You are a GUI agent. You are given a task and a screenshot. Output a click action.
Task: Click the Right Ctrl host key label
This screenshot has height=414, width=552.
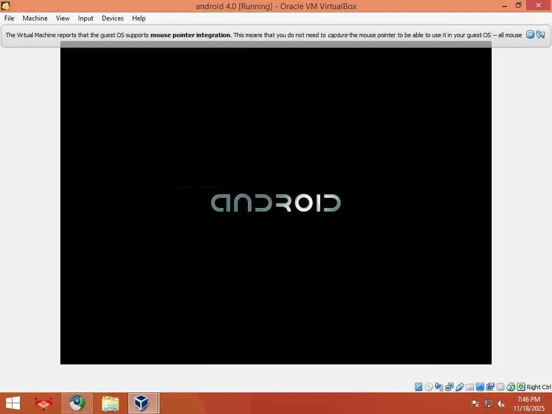click(x=539, y=387)
